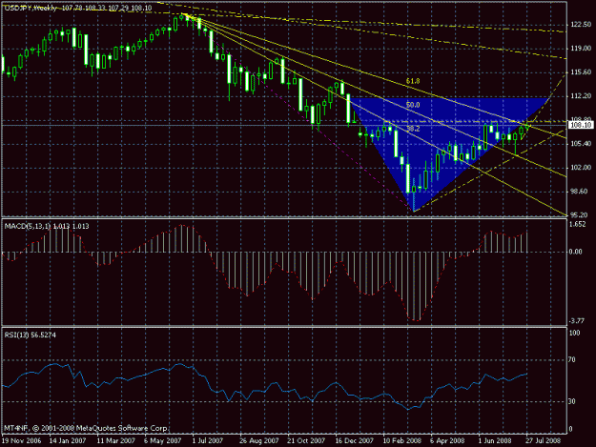Click the MetaQuotes Software Corp copyright text
The image size is (596, 447).
[x=86, y=428]
